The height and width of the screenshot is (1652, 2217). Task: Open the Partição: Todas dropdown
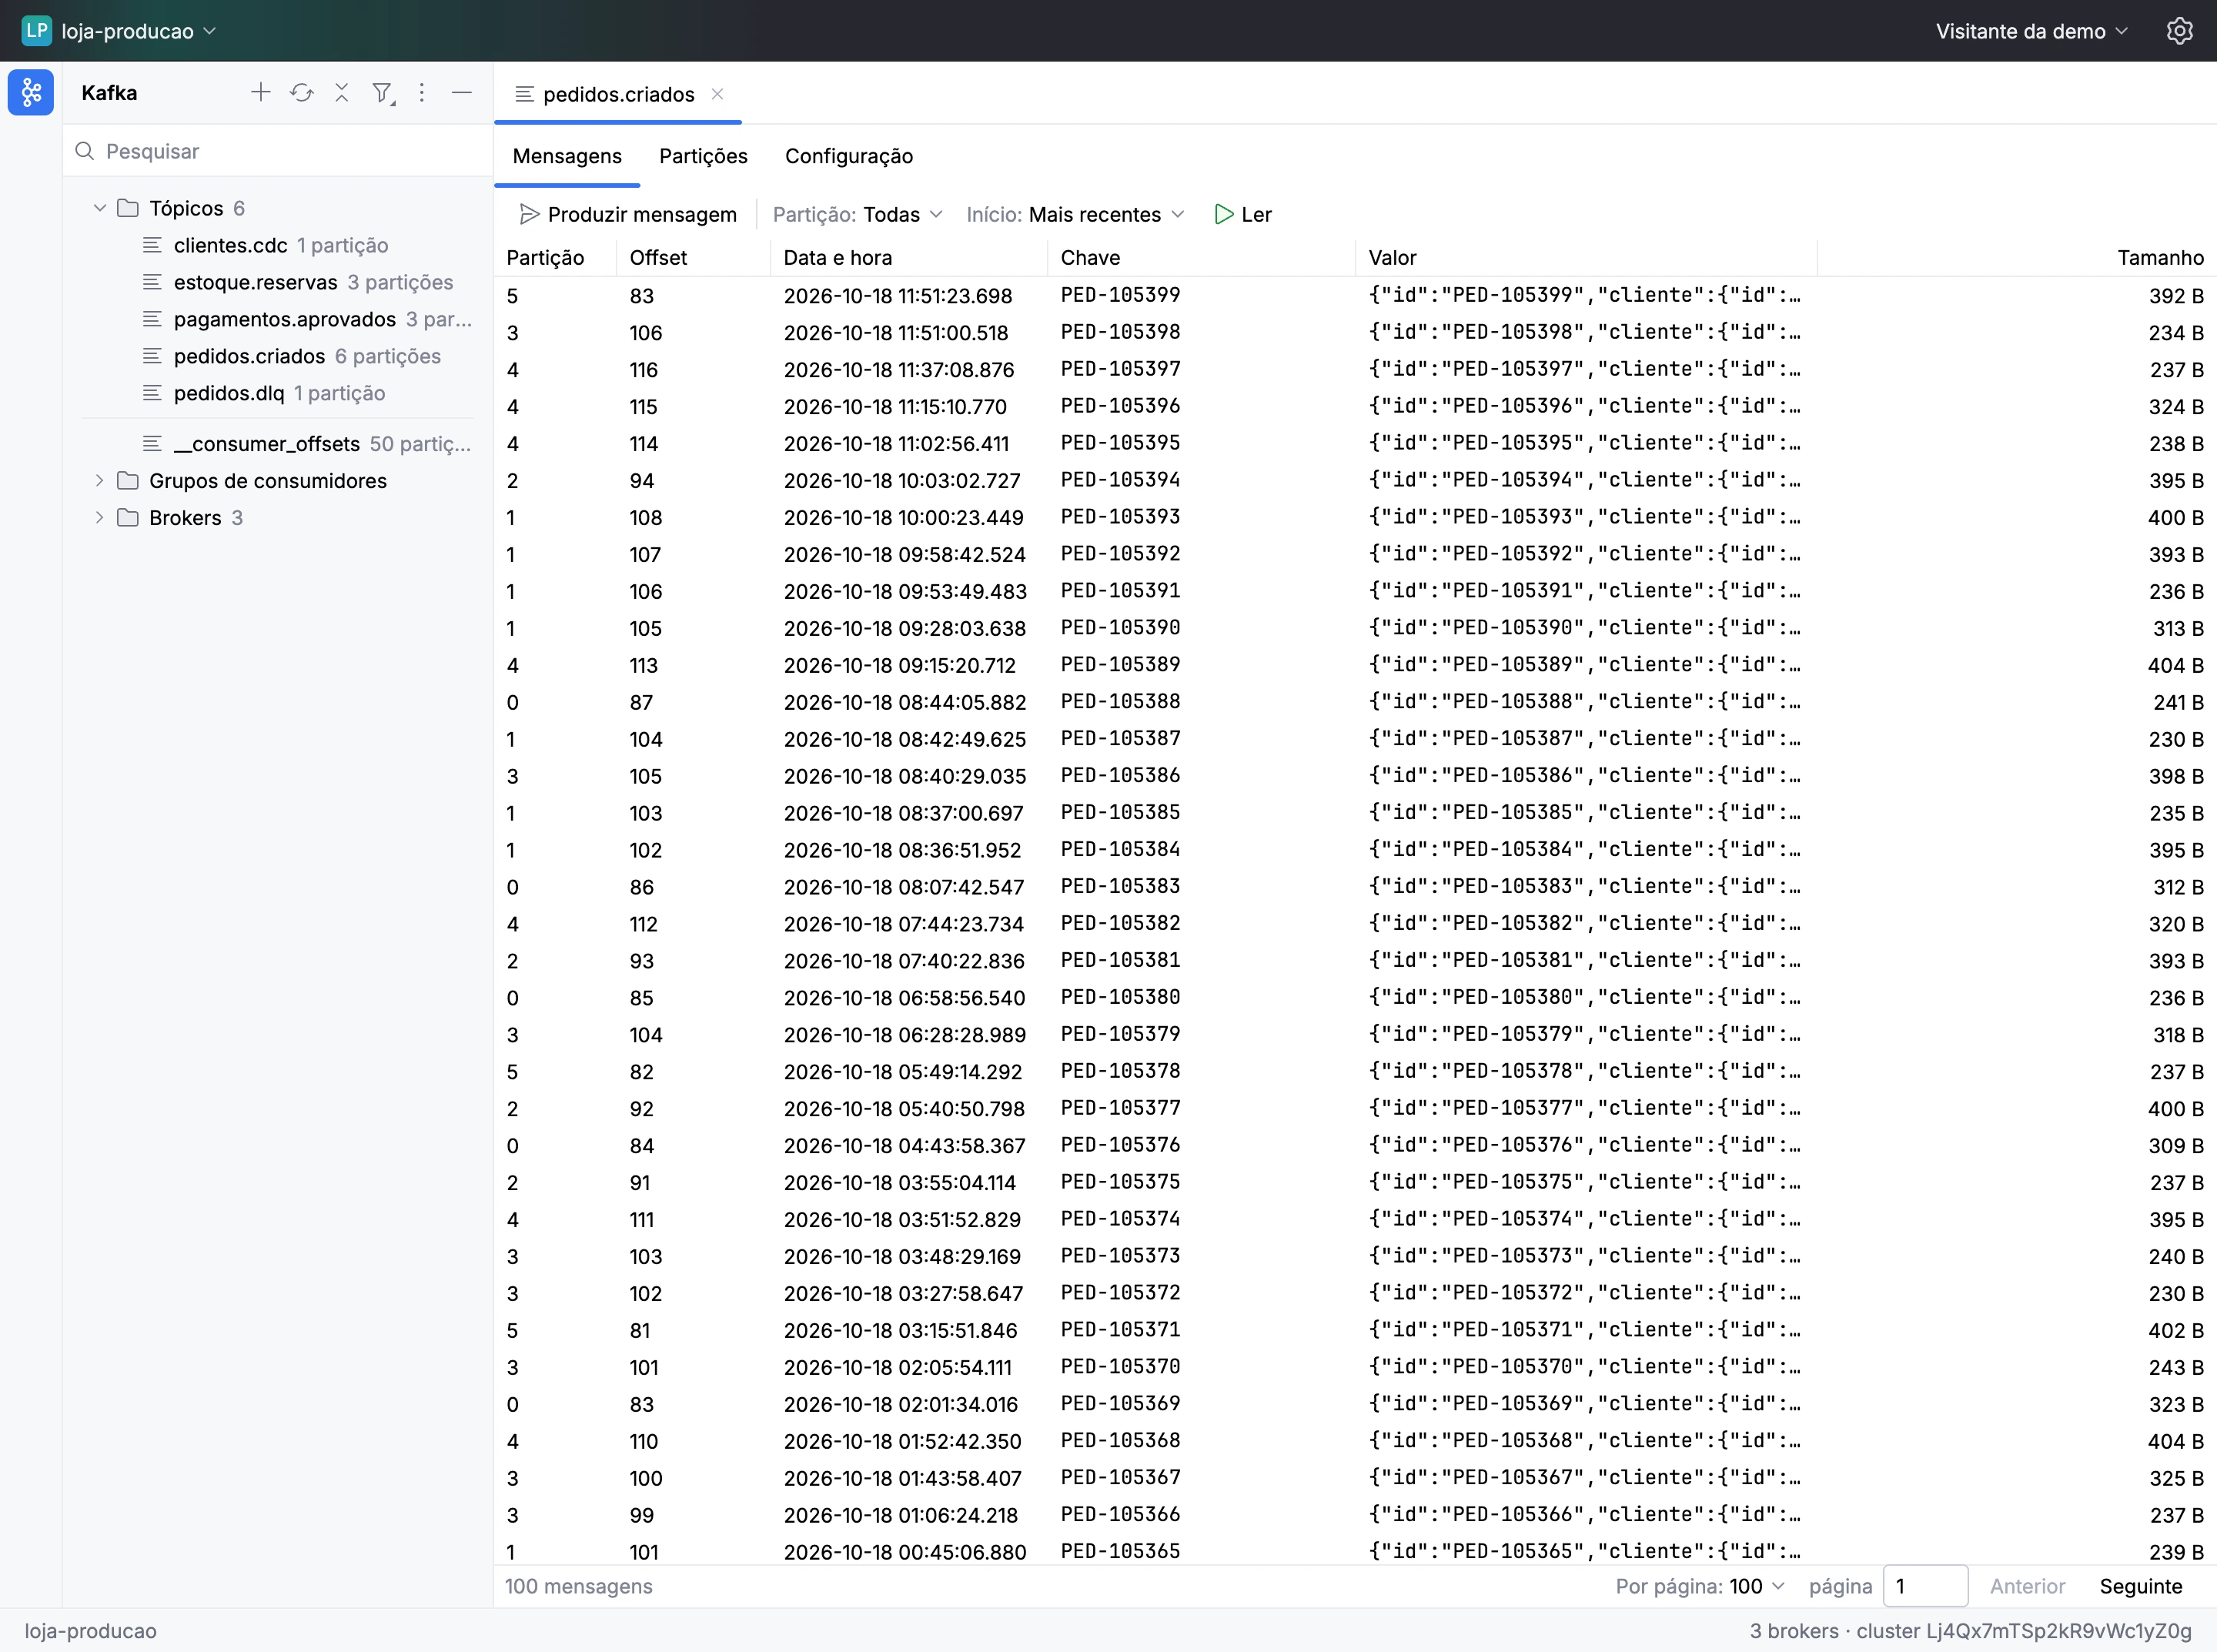pos(858,214)
